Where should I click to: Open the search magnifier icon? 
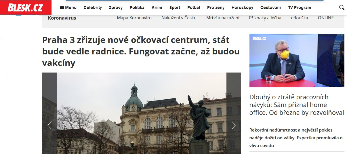(342, 7)
